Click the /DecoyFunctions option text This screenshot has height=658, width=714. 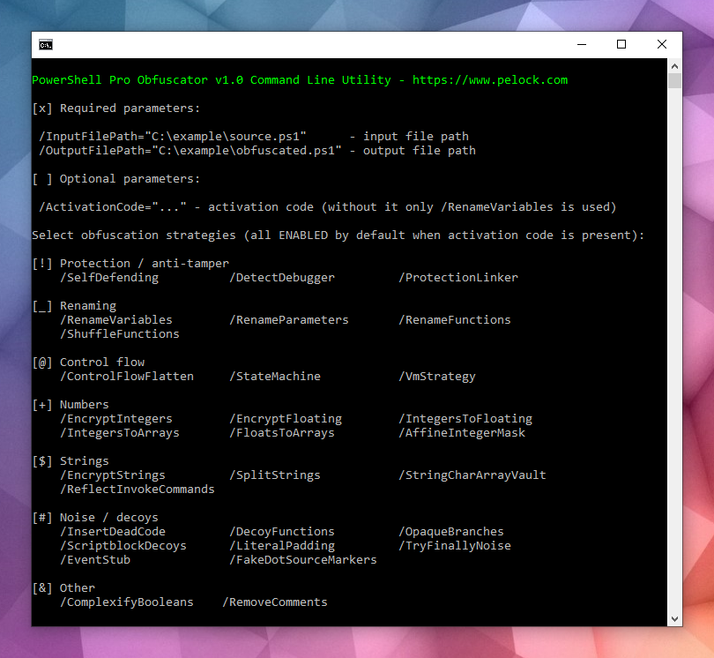point(282,532)
